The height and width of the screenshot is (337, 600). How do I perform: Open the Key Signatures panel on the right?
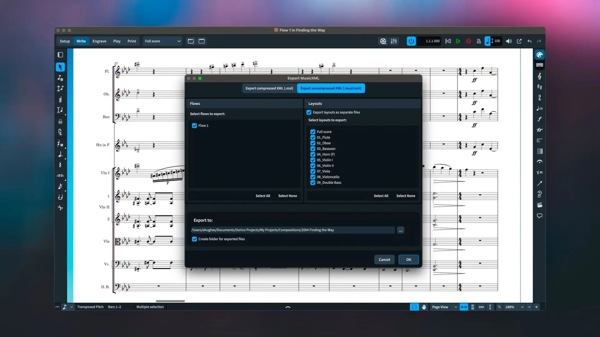(540, 87)
